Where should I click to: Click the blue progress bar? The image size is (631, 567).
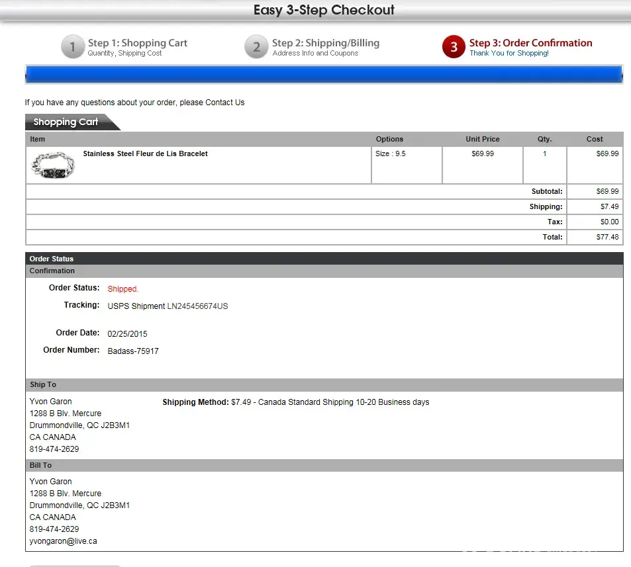(324, 74)
